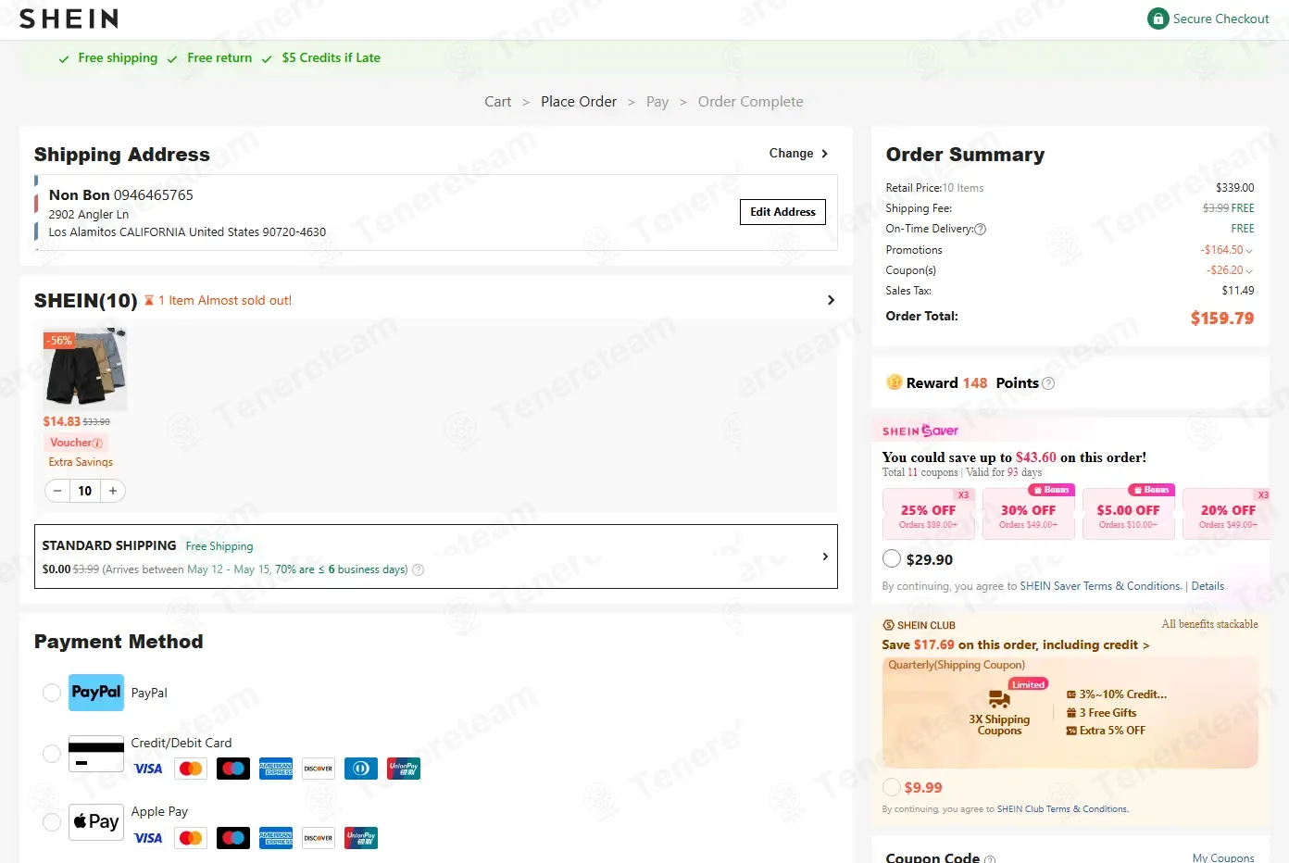The width and height of the screenshot is (1289, 863).
Task: Open the SHEIN(10) items list arrow
Action: coord(831,300)
